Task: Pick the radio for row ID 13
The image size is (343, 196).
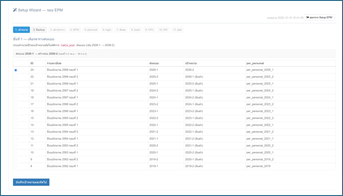Action: [16, 132]
